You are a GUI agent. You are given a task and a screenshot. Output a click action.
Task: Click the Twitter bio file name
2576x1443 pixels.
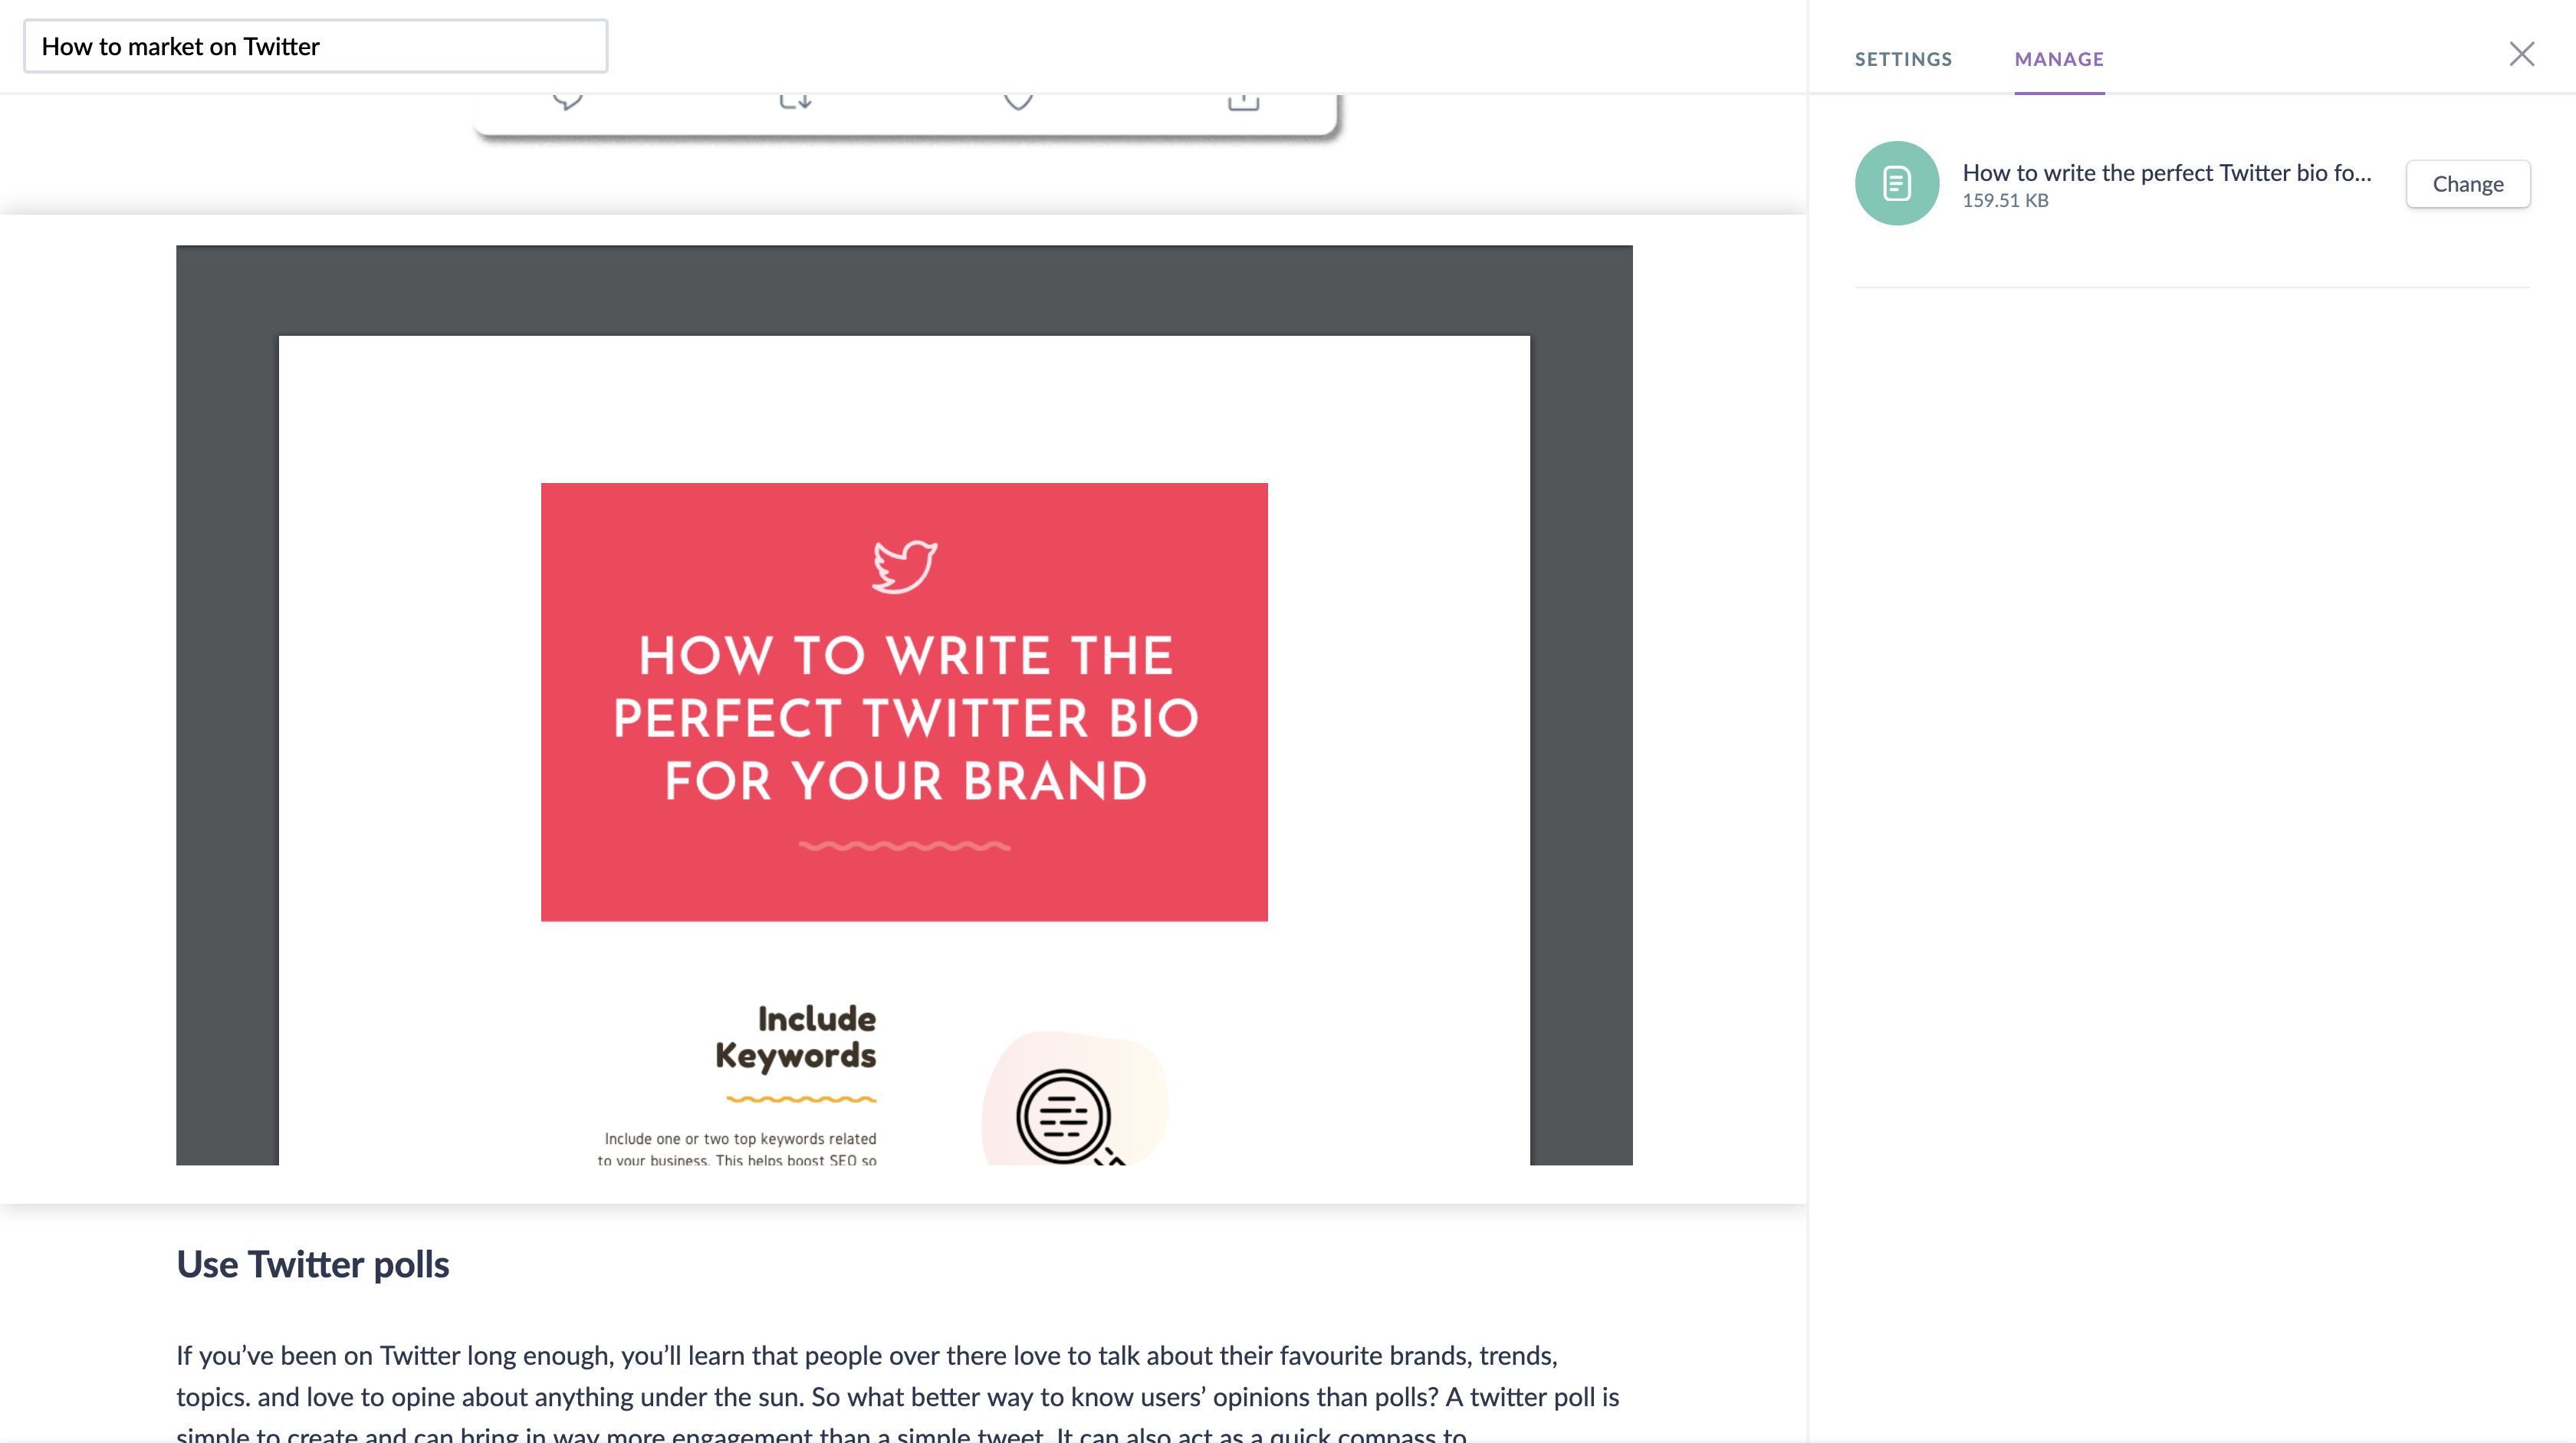[x=2166, y=173]
